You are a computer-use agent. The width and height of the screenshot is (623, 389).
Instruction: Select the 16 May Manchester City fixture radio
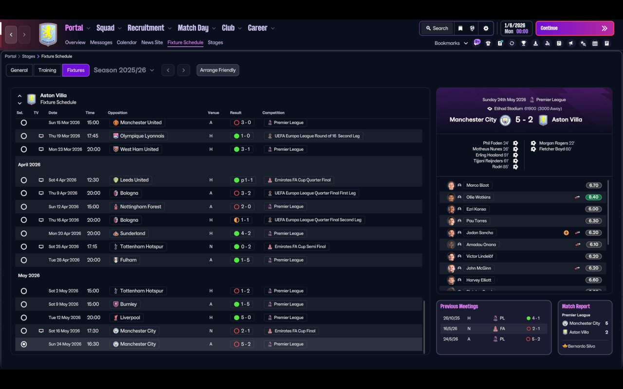click(24, 331)
